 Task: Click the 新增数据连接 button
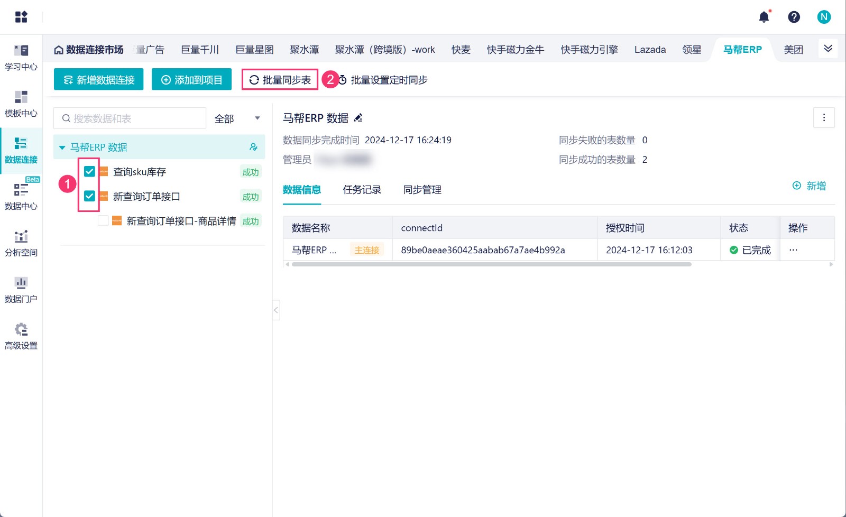click(99, 79)
